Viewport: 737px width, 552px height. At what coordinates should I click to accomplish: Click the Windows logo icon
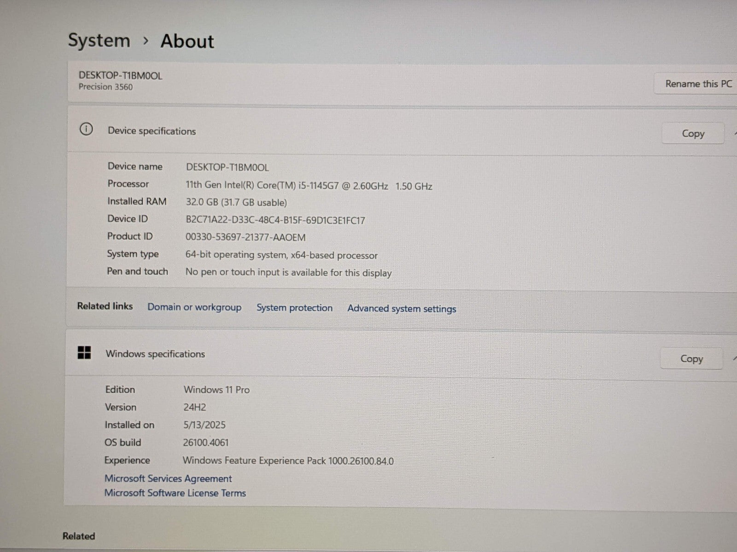pyautogui.click(x=84, y=353)
